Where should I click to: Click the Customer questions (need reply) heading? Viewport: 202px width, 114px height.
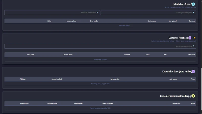point(176,96)
